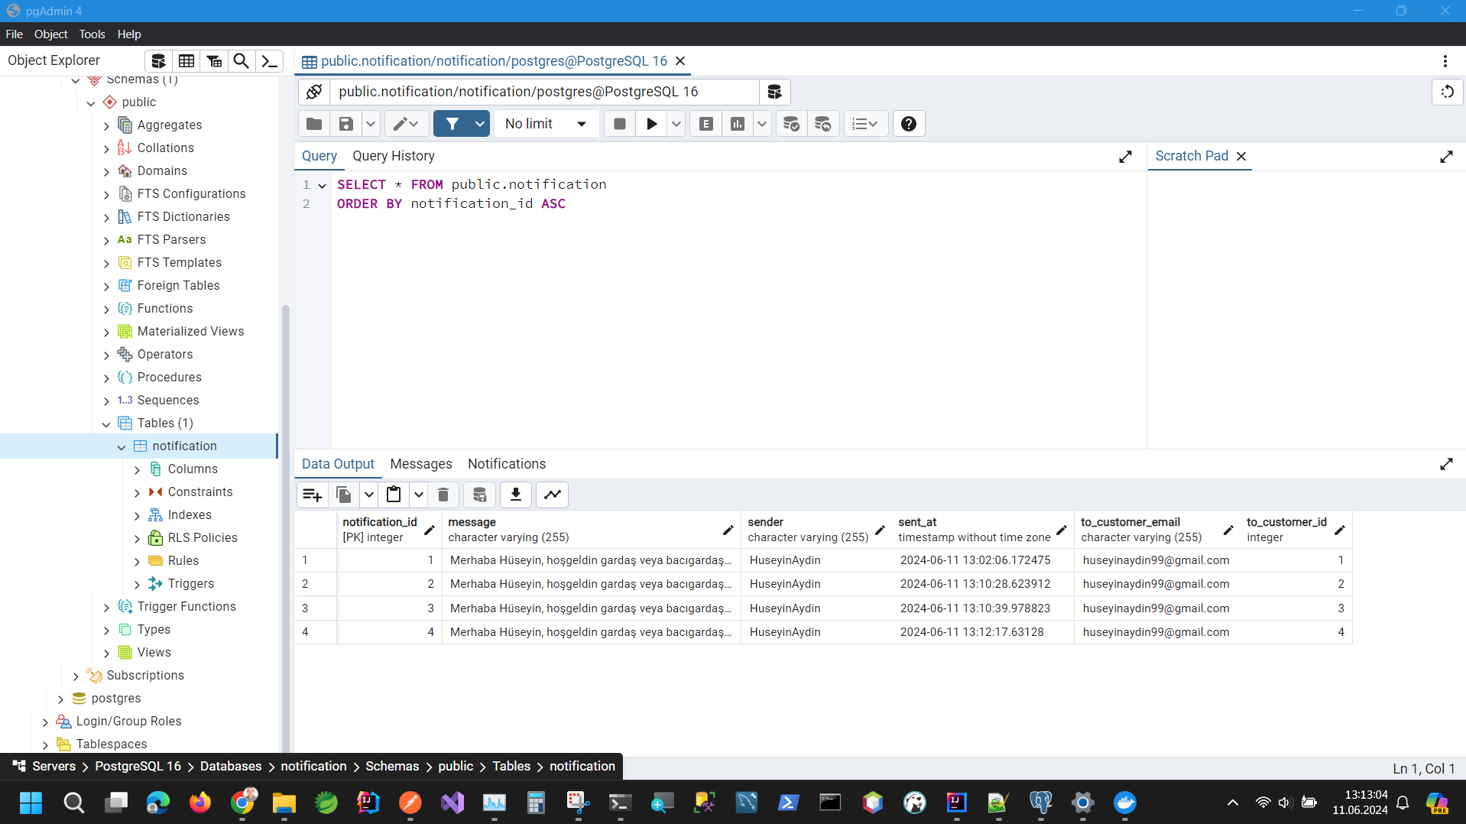Click Databases in the breadcrumb bar
Screen dimensions: 1466x824
pyautogui.click(x=231, y=767)
